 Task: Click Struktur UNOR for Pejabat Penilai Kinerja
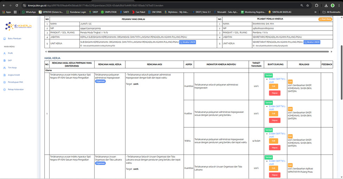tap(312, 42)
